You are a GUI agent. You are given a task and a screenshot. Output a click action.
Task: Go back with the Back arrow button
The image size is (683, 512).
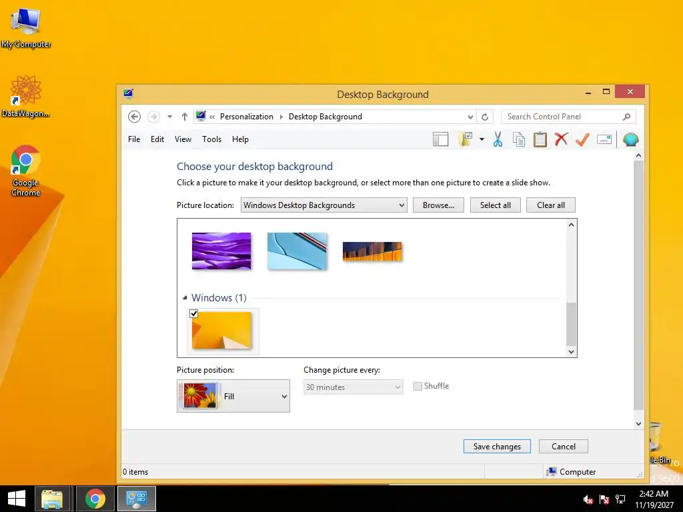click(x=134, y=117)
